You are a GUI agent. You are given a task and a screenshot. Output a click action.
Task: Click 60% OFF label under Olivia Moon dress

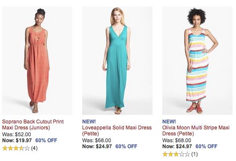pyautogui.click(x=206, y=146)
